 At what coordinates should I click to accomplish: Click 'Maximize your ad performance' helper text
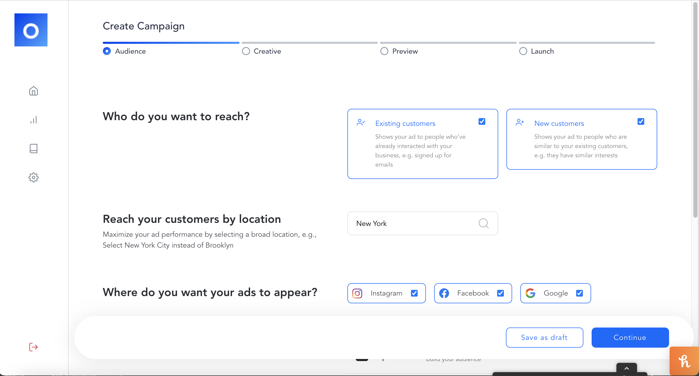click(210, 240)
